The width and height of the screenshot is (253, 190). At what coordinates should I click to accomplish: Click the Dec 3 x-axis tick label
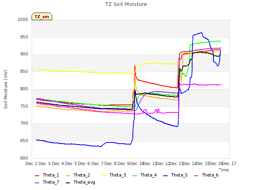(45, 163)
